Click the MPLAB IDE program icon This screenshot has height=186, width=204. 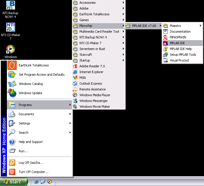(x=165, y=43)
